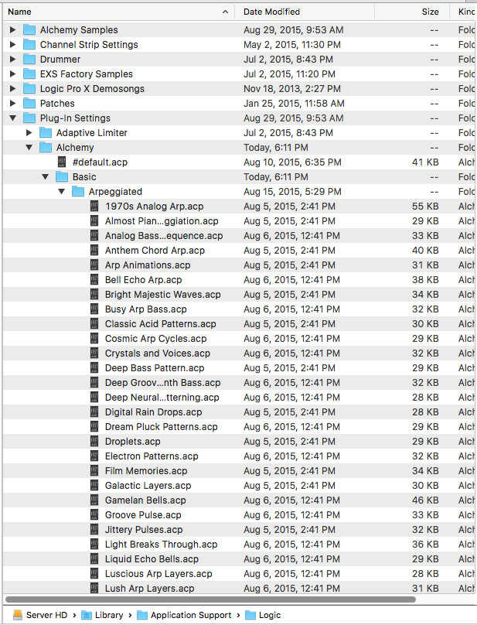
Task: Click the Liquid Echo Bells.acp file icon
Action: 94,558
